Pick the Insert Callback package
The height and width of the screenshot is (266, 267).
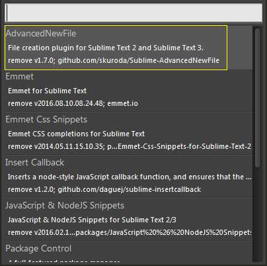[34, 162]
